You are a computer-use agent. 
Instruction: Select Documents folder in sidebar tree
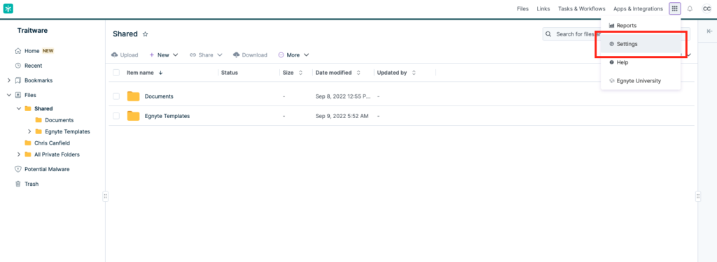(60, 120)
